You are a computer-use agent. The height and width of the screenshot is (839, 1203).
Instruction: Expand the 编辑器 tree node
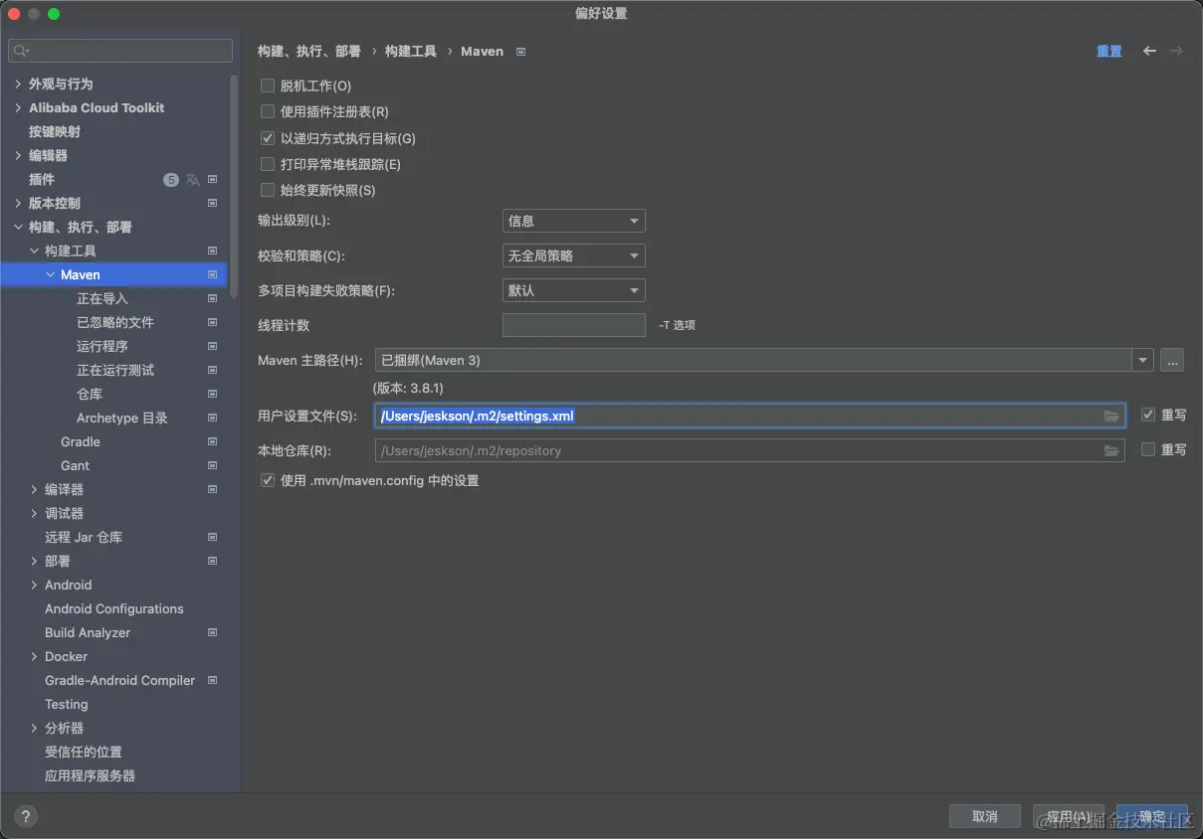coord(18,156)
